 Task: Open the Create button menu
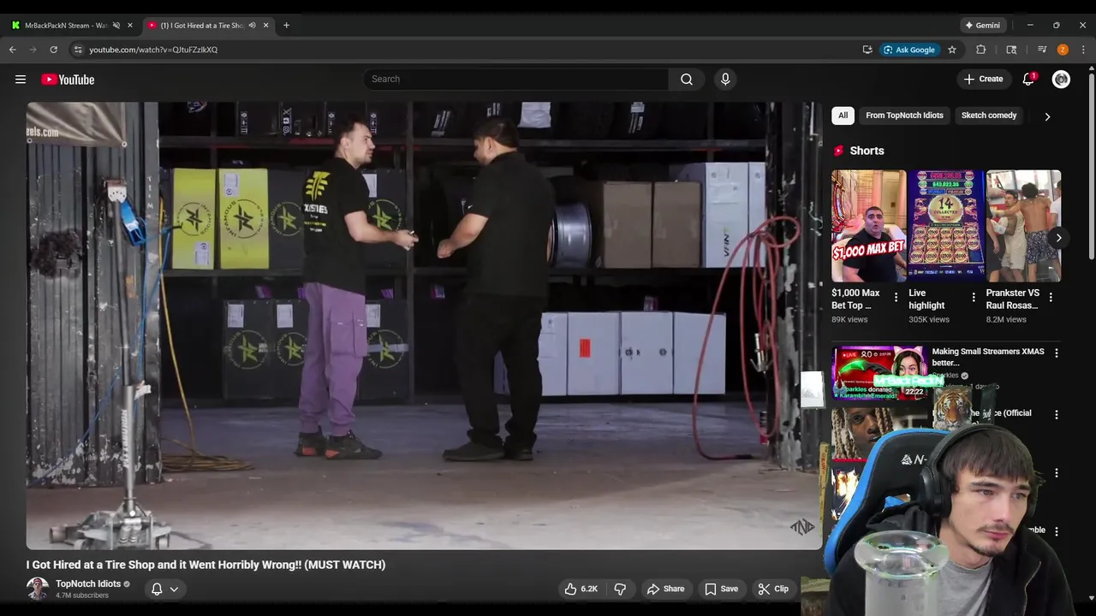click(x=983, y=80)
